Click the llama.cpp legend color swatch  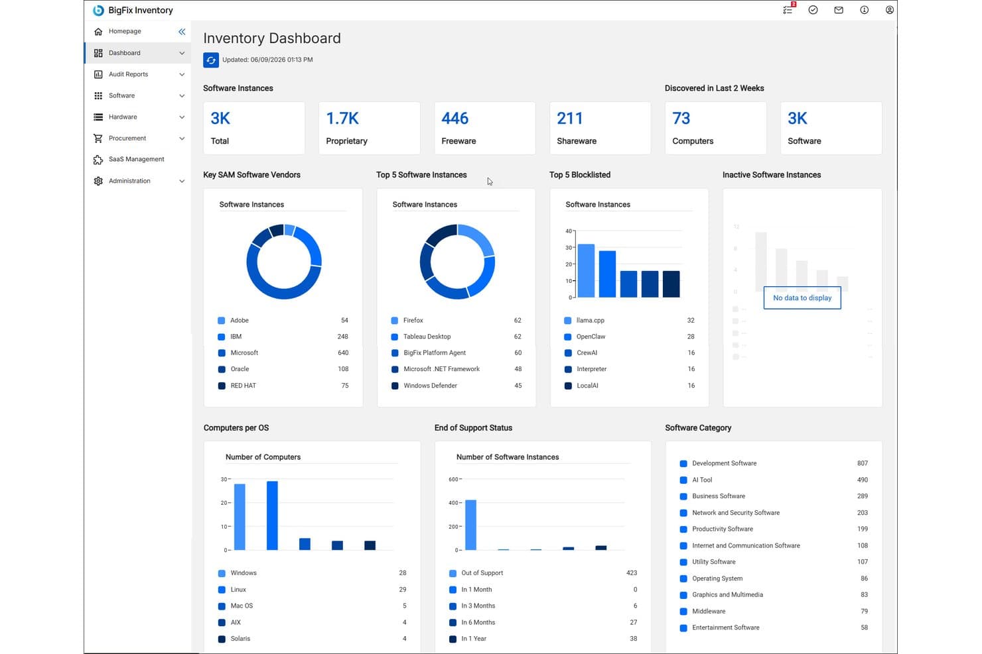coord(568,321)
